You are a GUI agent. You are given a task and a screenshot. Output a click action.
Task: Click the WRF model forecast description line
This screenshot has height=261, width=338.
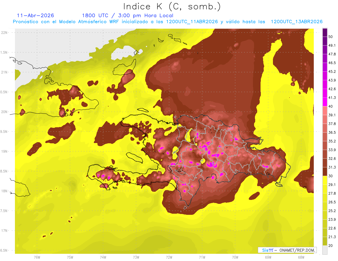pos(168,22)
